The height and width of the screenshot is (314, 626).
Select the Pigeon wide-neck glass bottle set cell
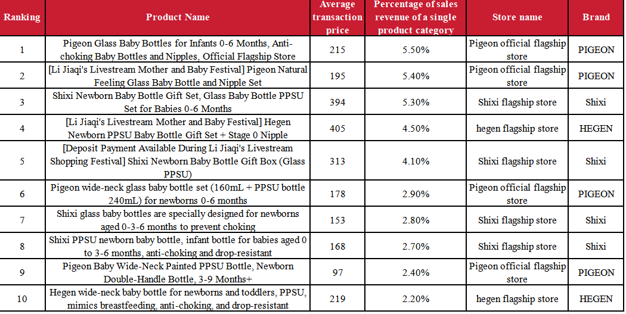[178, 194]
